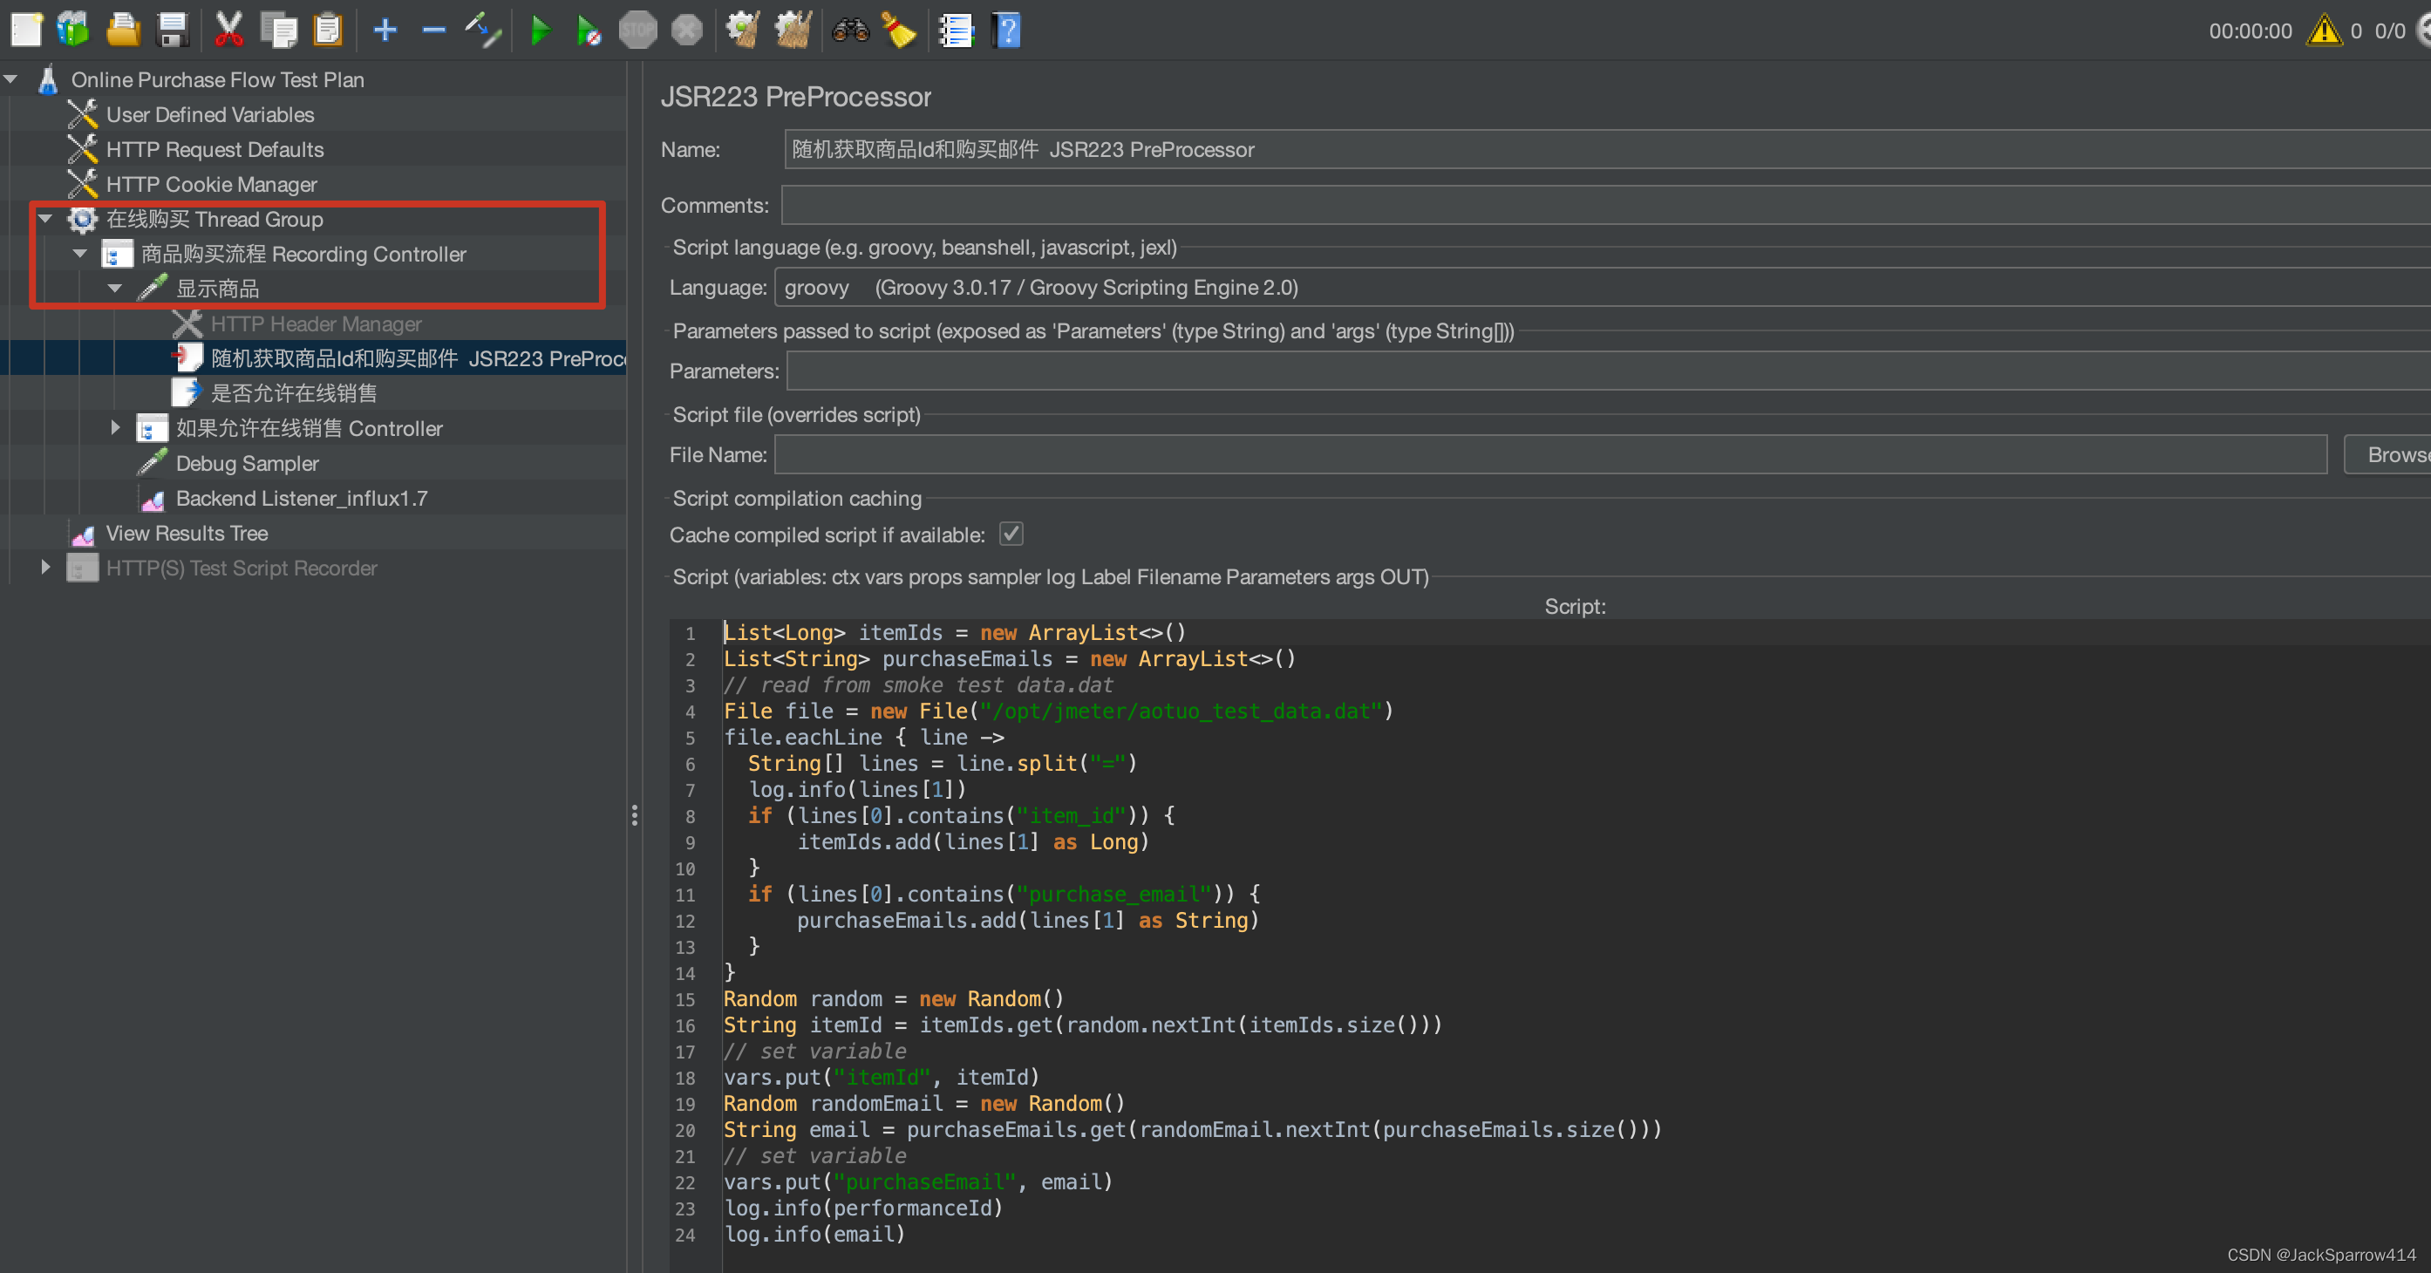Viewport: 2431px width, 1273px height.
Task: Collapse the 在线购买 Thread Group node
Action: click(45, 219)
